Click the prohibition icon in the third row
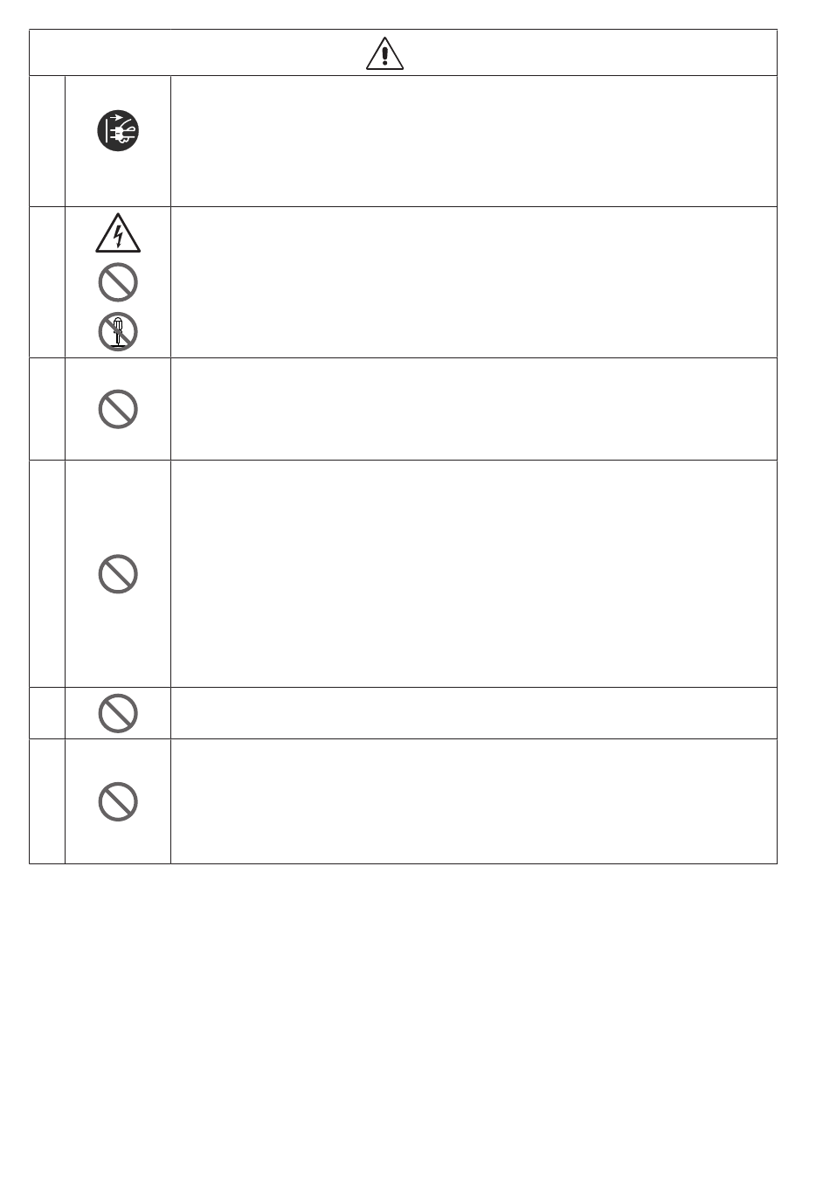The height and width of the screenshot is (1192, 830). tap(118, 409)
